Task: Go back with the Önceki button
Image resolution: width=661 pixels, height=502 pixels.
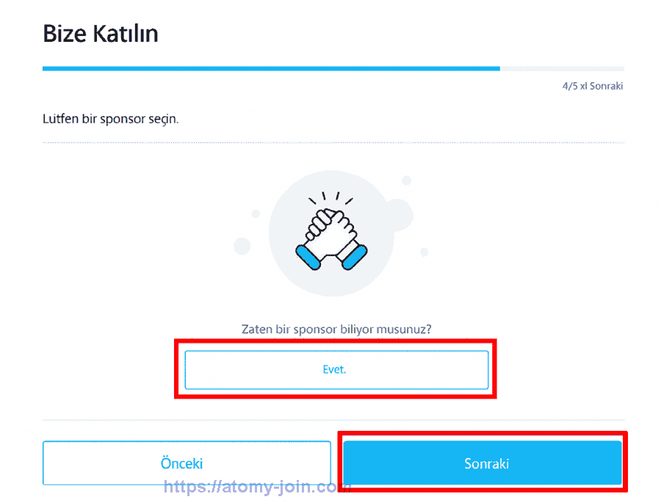Action: (187, 463)
